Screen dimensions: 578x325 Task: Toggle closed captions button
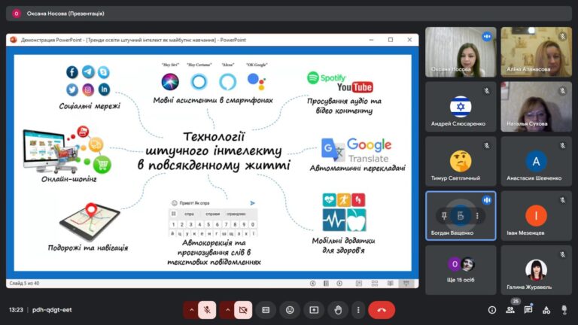pyautogui.click(x=266, y=310)
